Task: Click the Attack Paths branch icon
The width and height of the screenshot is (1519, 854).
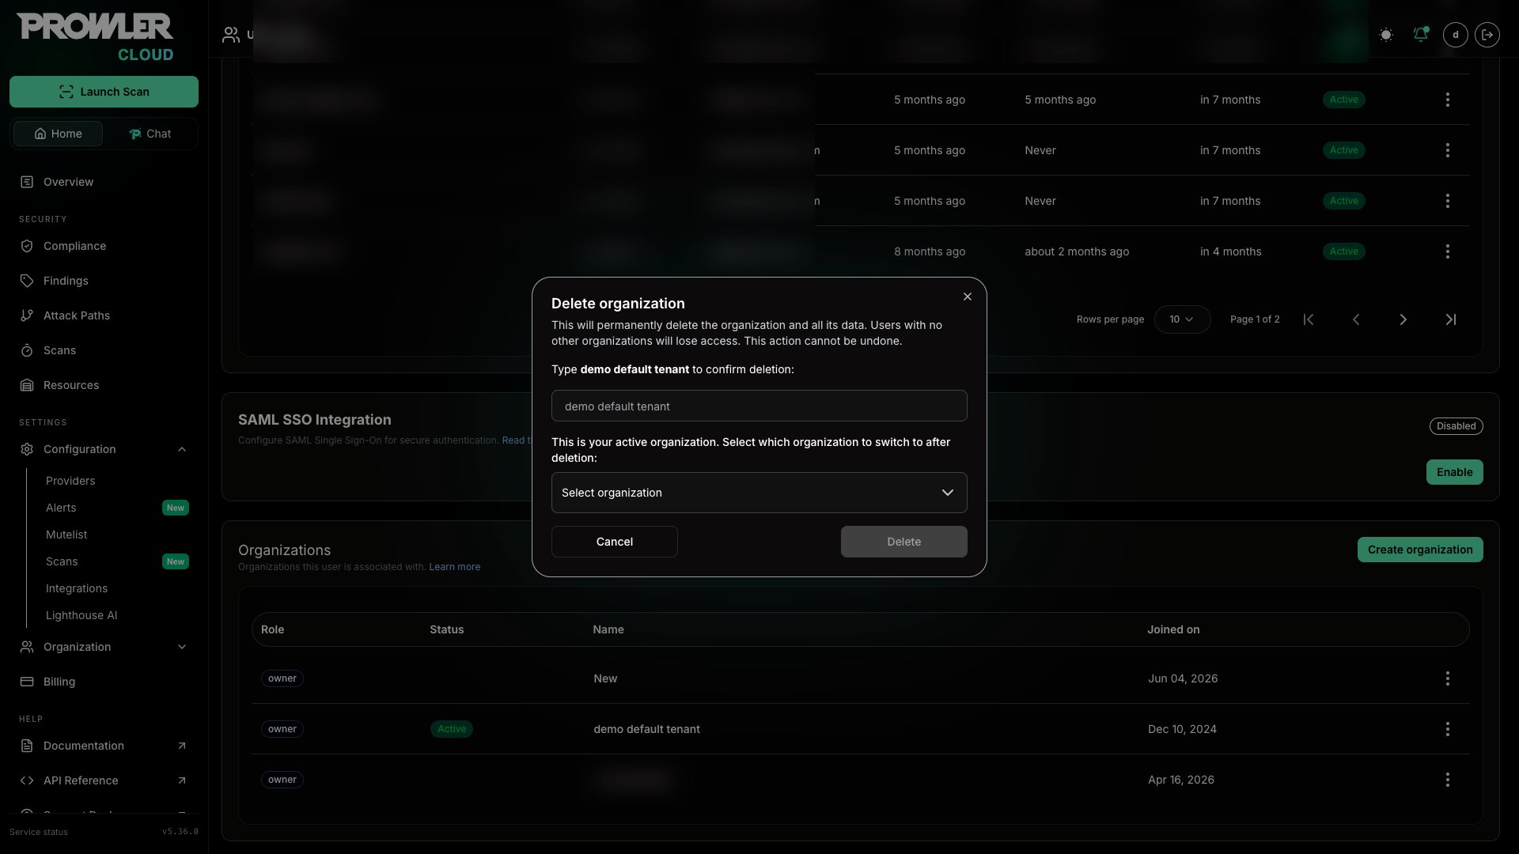Action: [x=27, y=316]
